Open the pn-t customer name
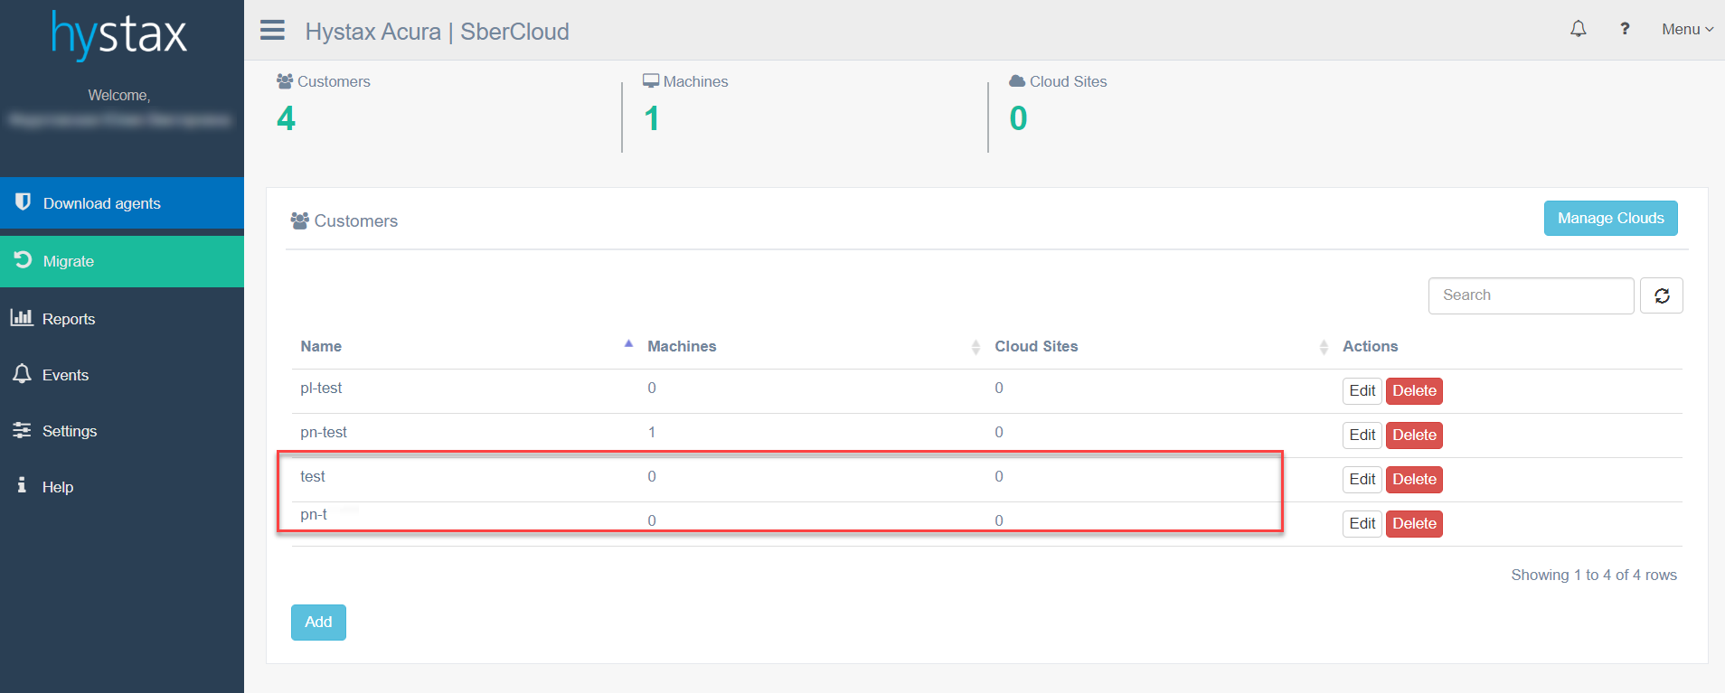 314,514
